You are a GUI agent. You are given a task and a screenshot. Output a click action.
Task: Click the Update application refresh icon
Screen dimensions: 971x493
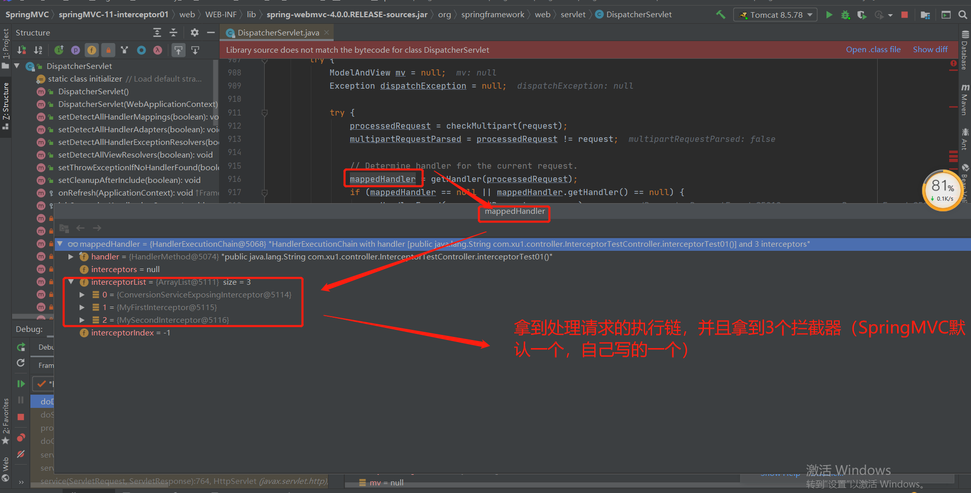click(21, 363)
